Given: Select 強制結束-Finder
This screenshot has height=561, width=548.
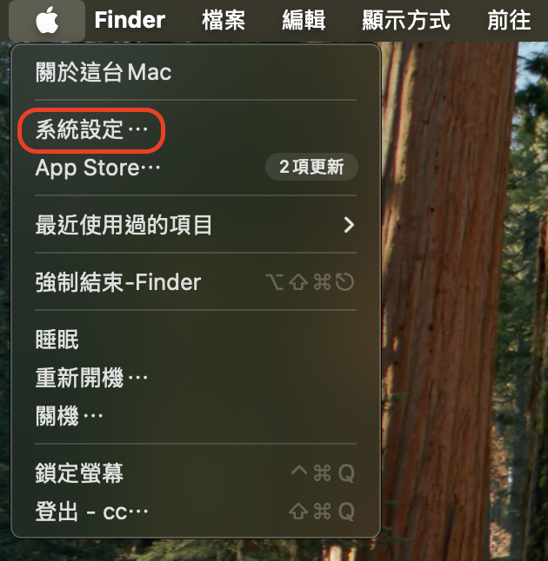Looking at the screenshot, I should coord(196,282).
